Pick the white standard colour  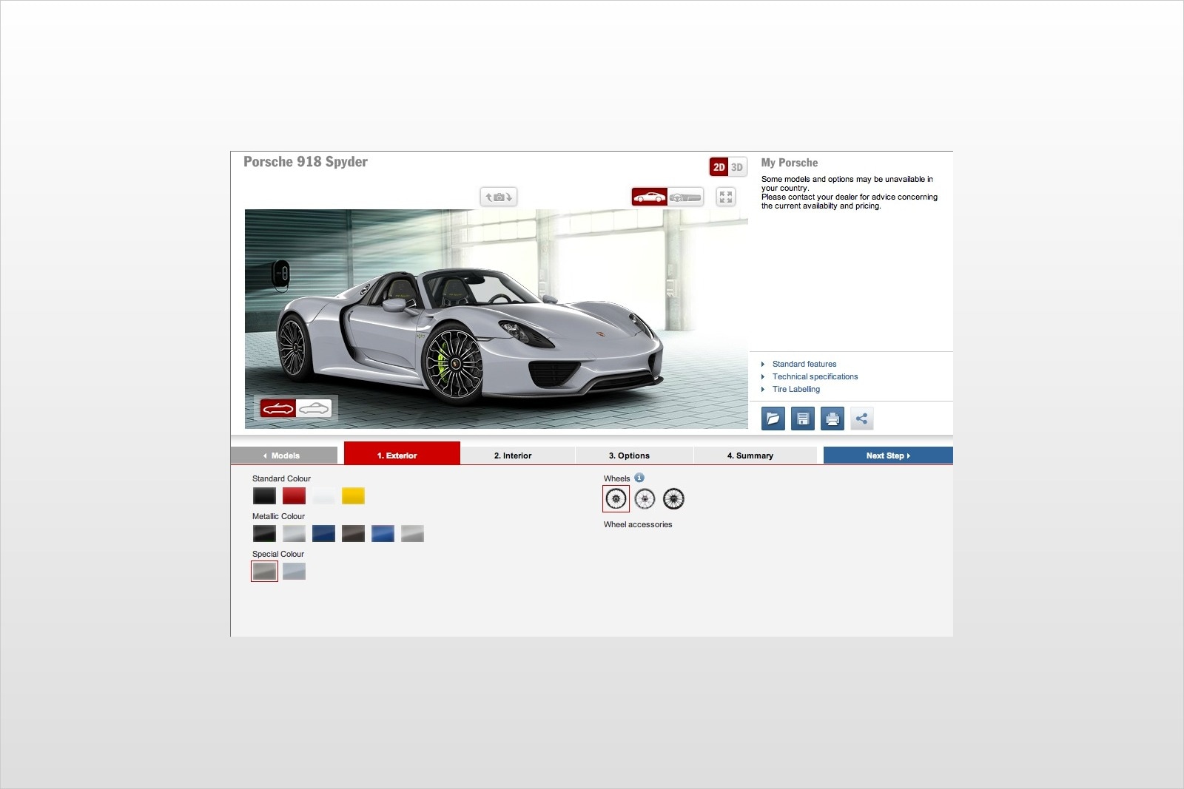tap(323, 496)
